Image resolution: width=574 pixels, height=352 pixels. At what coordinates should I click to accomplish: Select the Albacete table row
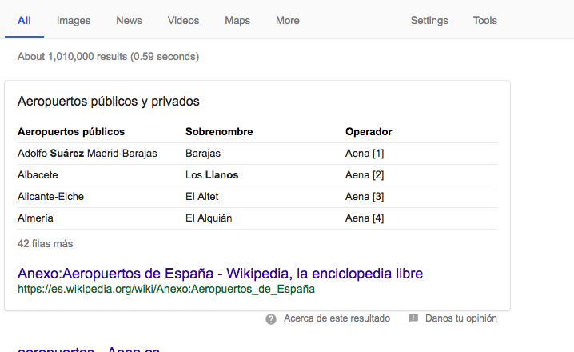38,175
